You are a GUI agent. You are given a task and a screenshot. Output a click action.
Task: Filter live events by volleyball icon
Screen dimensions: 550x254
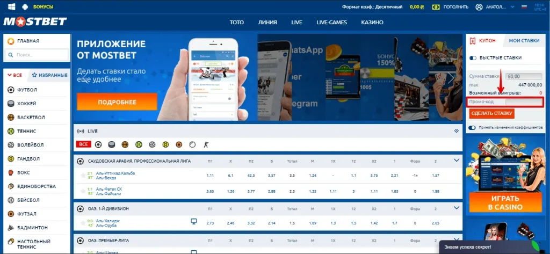point(152,144)
